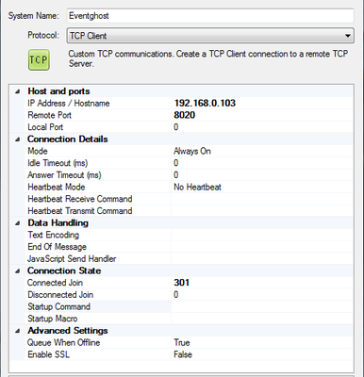364x377 pixels.
Task: Edit the System Name field containing Eventghost
Action: click(x=210, y=16)
